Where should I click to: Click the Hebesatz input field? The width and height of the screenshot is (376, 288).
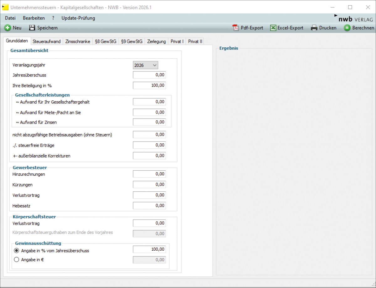coord(149,206)
